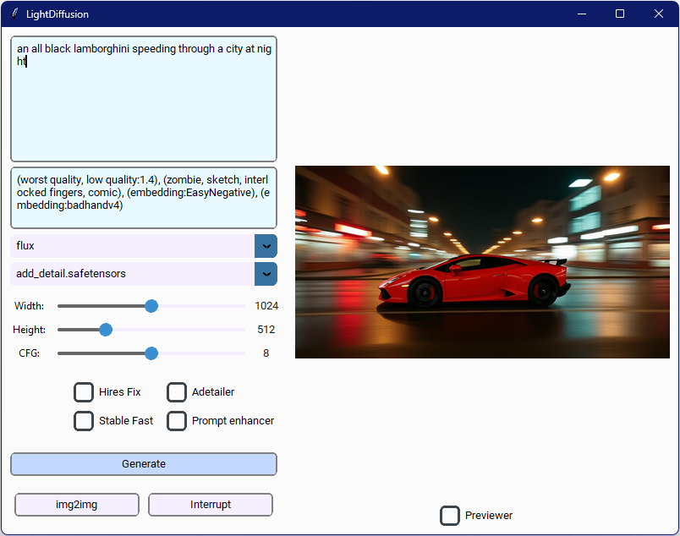Click the CFG slider handle

coord(151,353)
